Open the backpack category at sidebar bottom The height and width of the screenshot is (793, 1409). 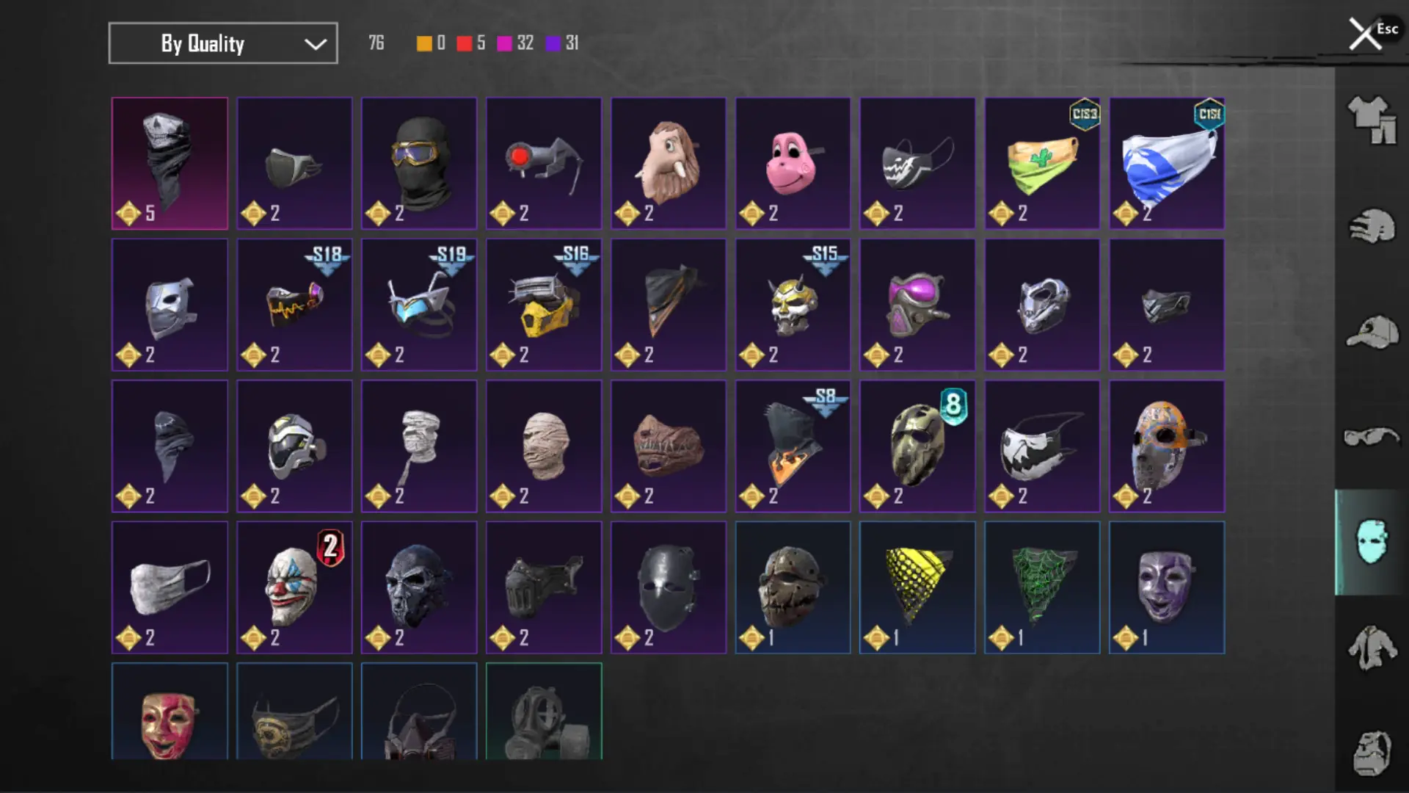pos(1372,753)
